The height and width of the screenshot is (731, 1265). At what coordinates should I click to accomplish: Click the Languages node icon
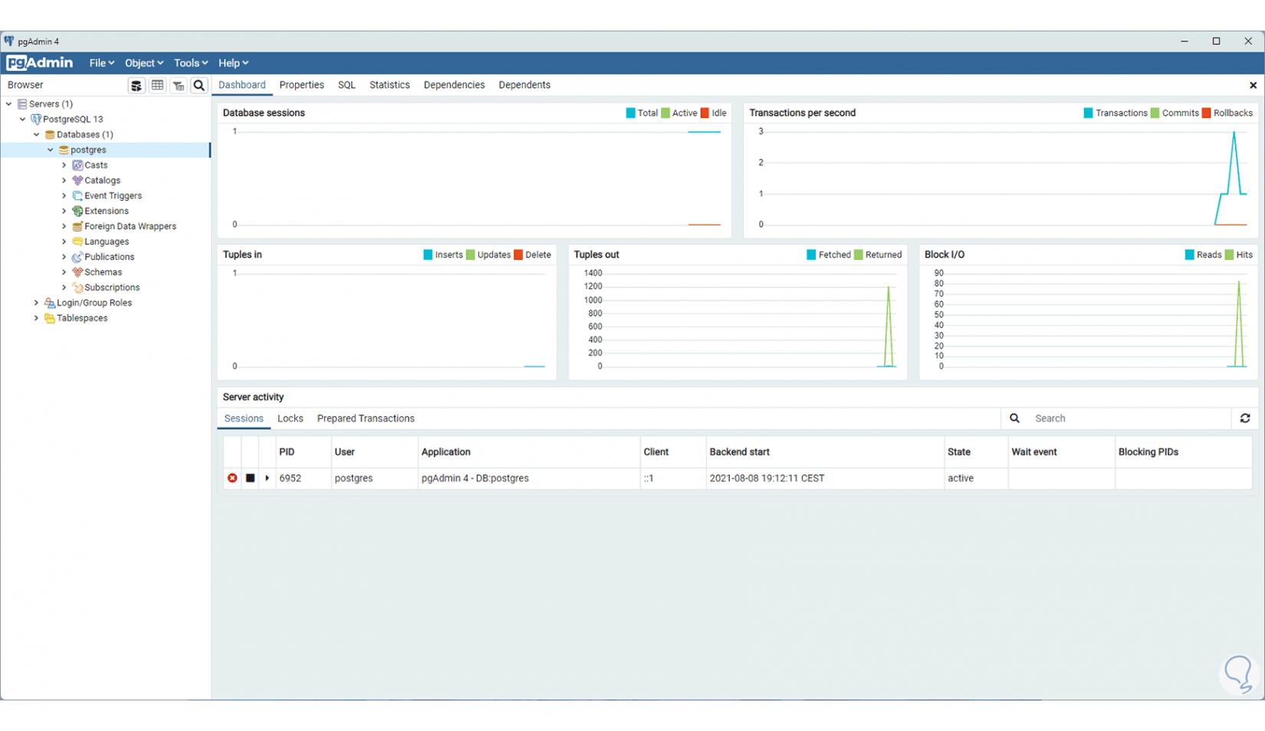click(77, 241)
